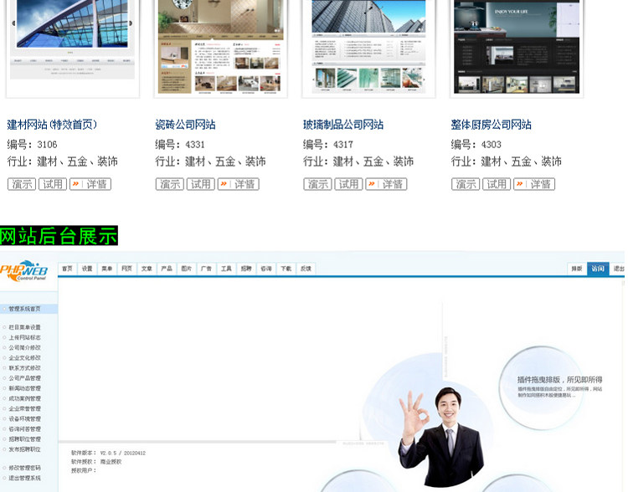This screenshot has height=492, width=628.
Task: Click 演示 for template 4331
Action: pos(170,184)
